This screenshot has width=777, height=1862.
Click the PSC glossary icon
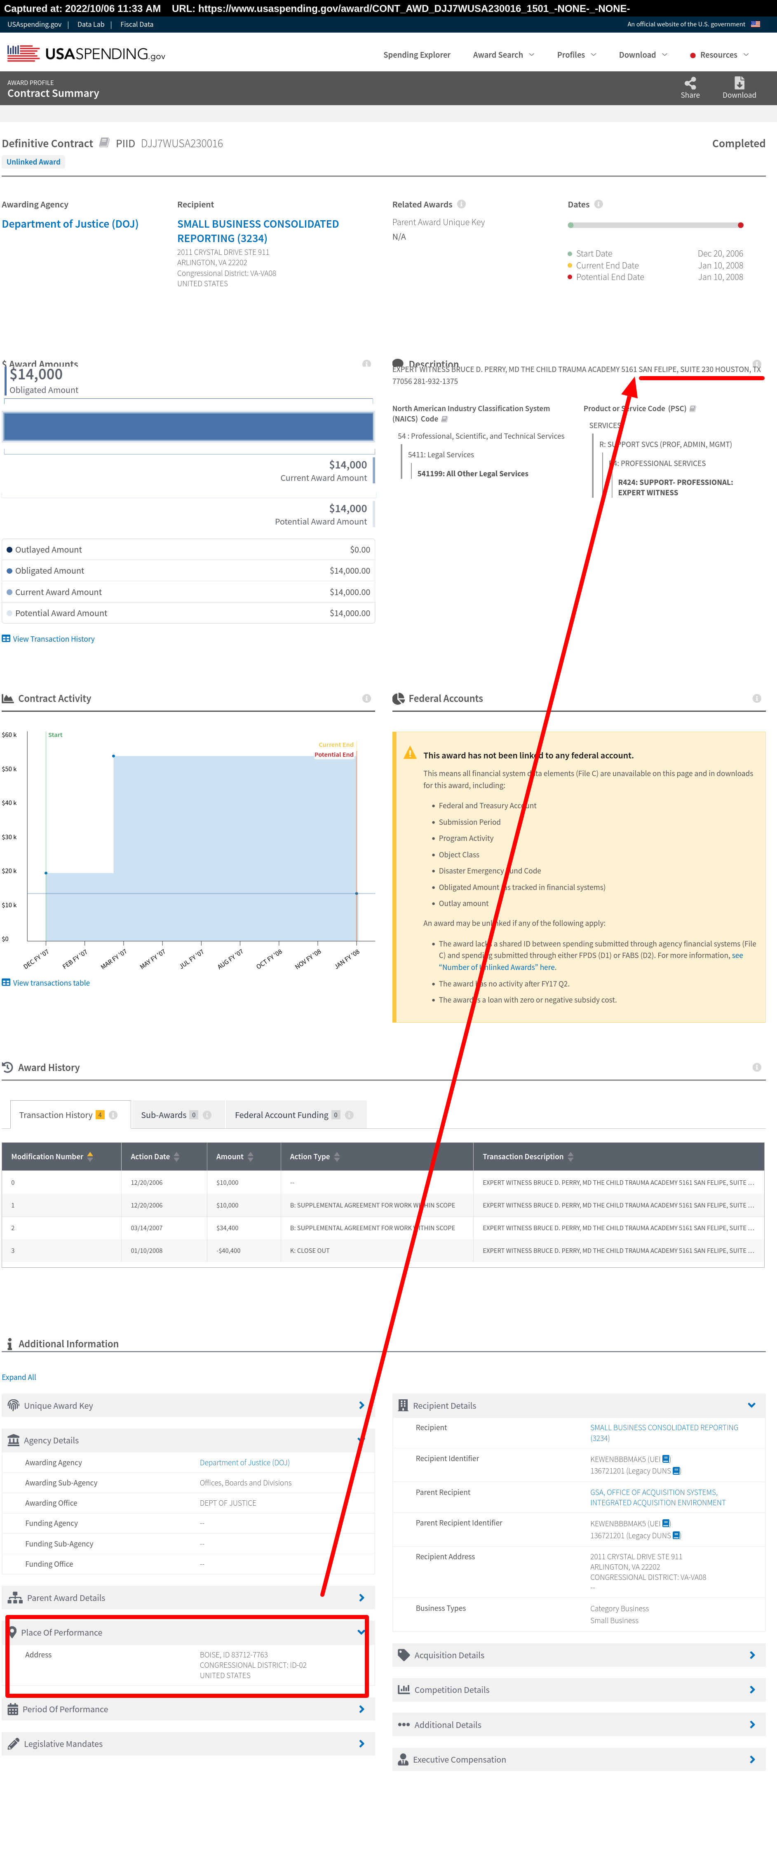tap(692, 408)
